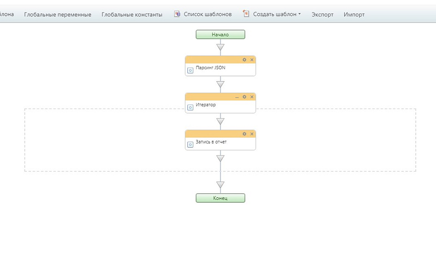Delete the Парсинг JSON activity block
The width and height of the screenshot is (436, 269).
tap(252, 60)
